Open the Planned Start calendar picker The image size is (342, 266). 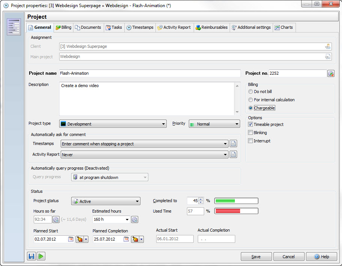point(71,239)
